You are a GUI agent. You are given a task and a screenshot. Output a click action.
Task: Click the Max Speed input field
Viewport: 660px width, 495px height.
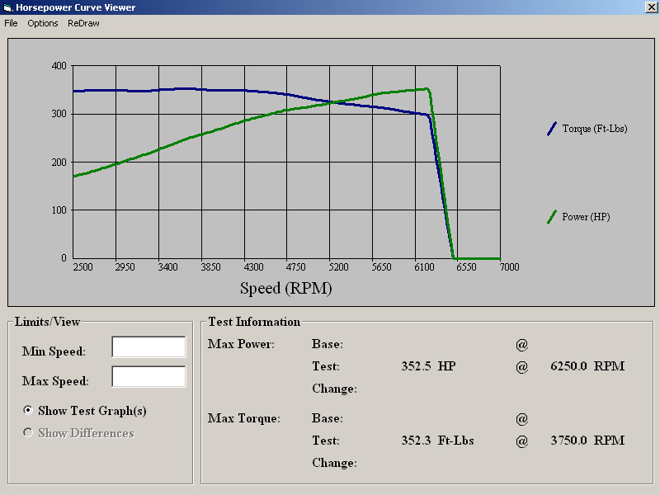coord(148,376)
